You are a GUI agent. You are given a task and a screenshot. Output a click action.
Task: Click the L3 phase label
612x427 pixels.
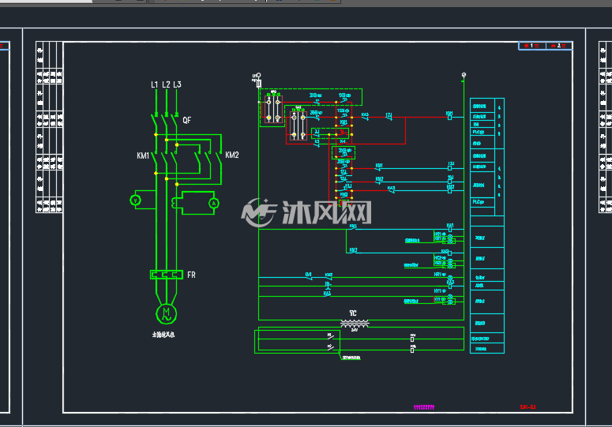(177, 84)
